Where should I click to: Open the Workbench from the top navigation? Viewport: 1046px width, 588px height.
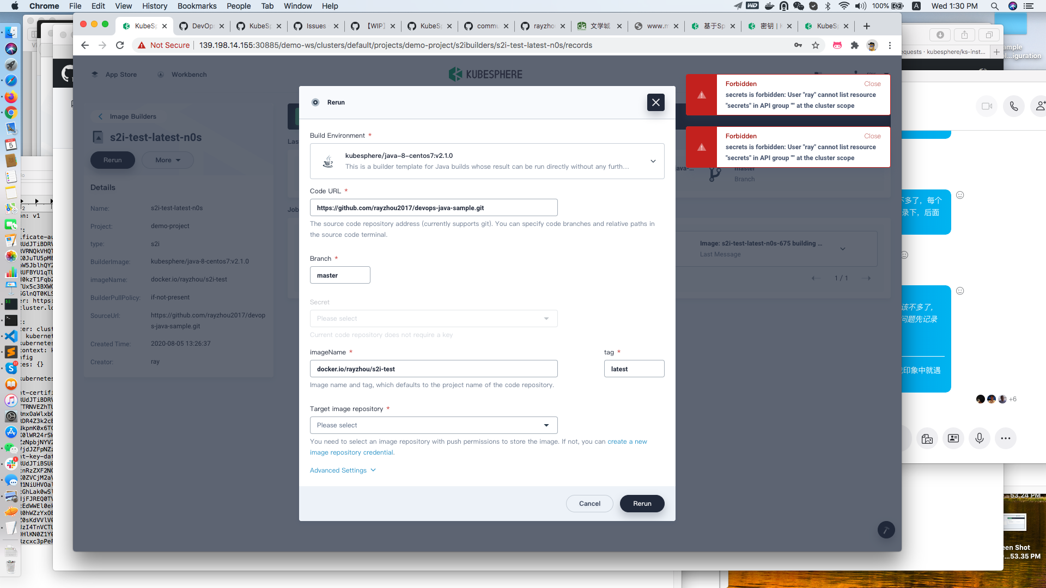pyautogui.click(x=182, y=74)
